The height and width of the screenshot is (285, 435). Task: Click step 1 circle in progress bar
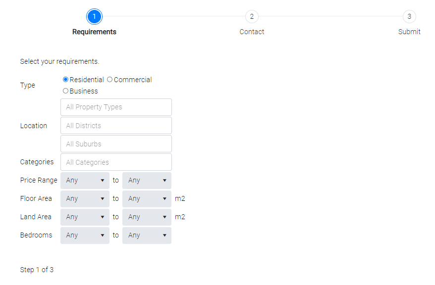click(x=94, y=17)
